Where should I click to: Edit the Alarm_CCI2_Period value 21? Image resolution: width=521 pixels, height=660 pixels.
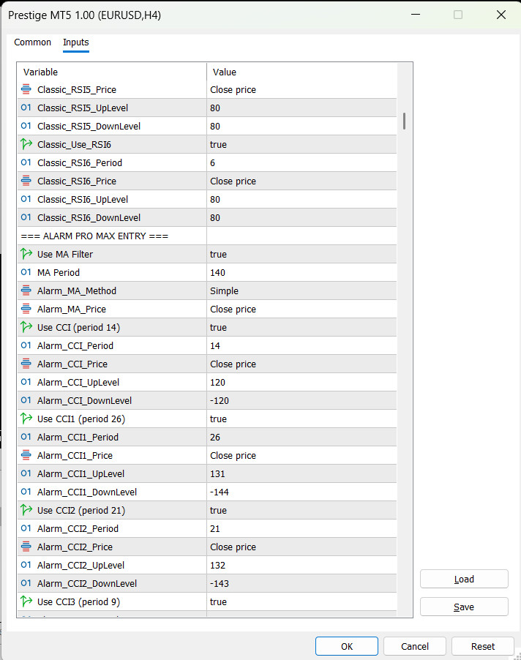tap(301, 529)
